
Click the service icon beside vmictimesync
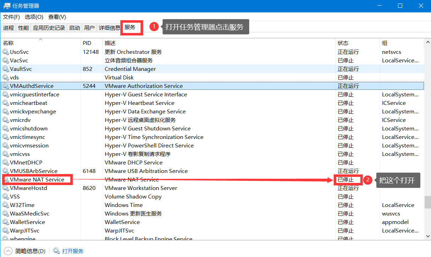(x=5, y=137)
